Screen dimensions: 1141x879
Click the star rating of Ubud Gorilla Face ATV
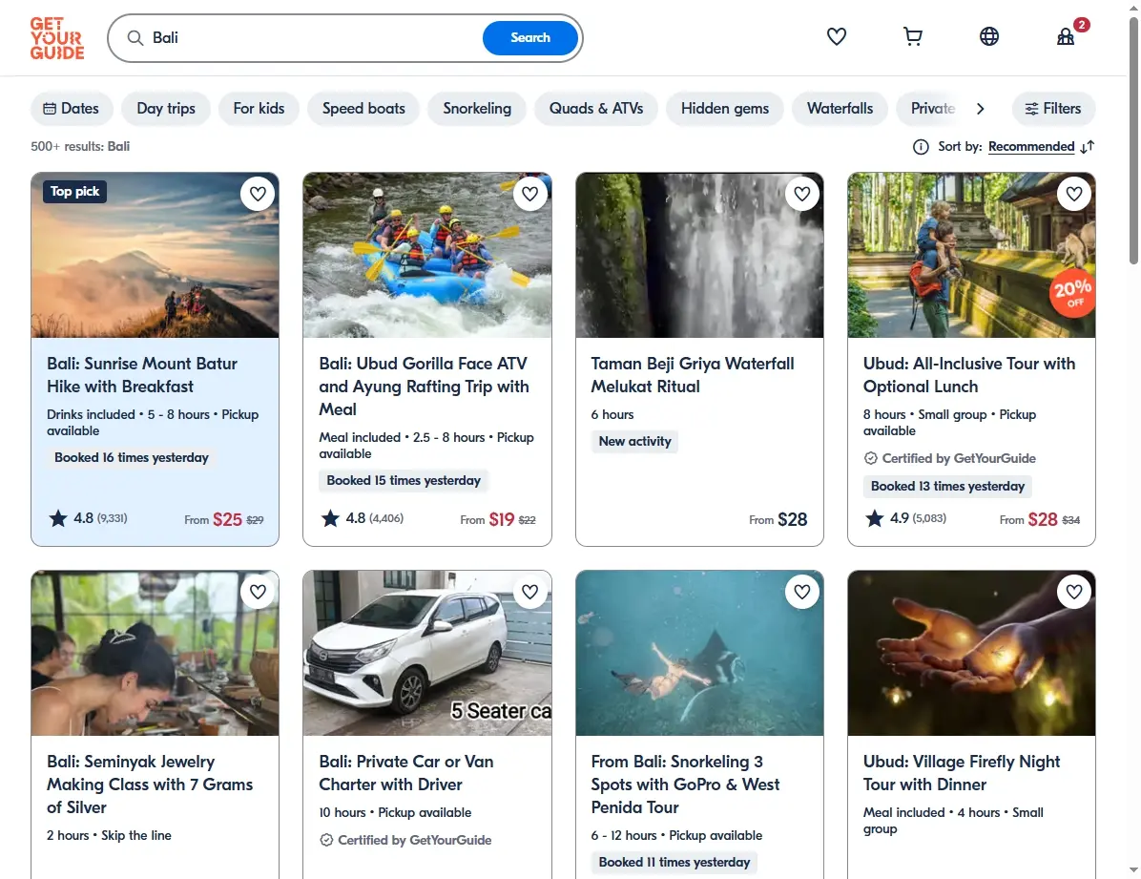(x=362, y=518)
